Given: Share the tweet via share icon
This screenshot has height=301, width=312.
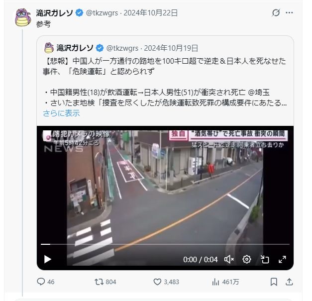Looking at the screenshot, I should coord(289,282).
